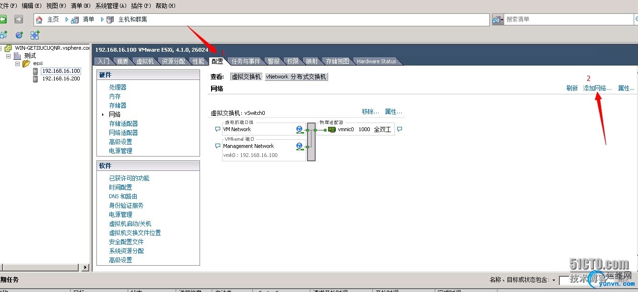This screenshot has height=292, width=638.
Task: Switch to the 入门 tab
Action: coord(103,61)
